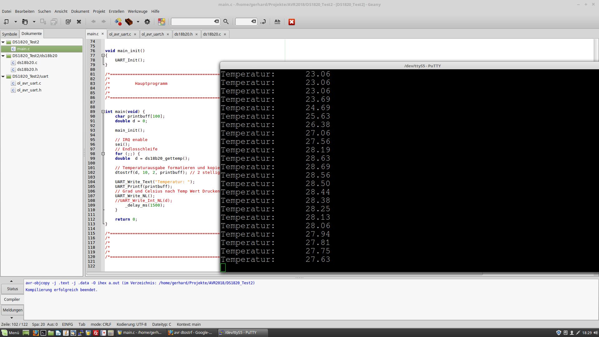Close the main.c editor tab
Image resolution: width=599 pixels, height=337 pixels.
click(102, 34)
